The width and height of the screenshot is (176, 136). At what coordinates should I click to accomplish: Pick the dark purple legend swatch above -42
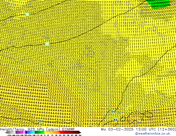(16, 132)
